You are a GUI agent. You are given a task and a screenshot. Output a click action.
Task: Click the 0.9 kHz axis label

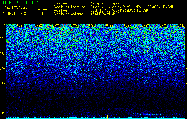click(2, 68)
